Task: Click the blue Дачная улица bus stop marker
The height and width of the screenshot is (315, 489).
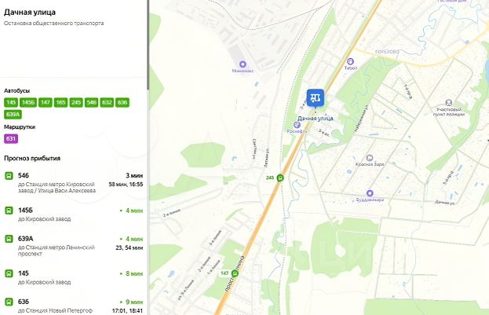Action: [316, 97]
